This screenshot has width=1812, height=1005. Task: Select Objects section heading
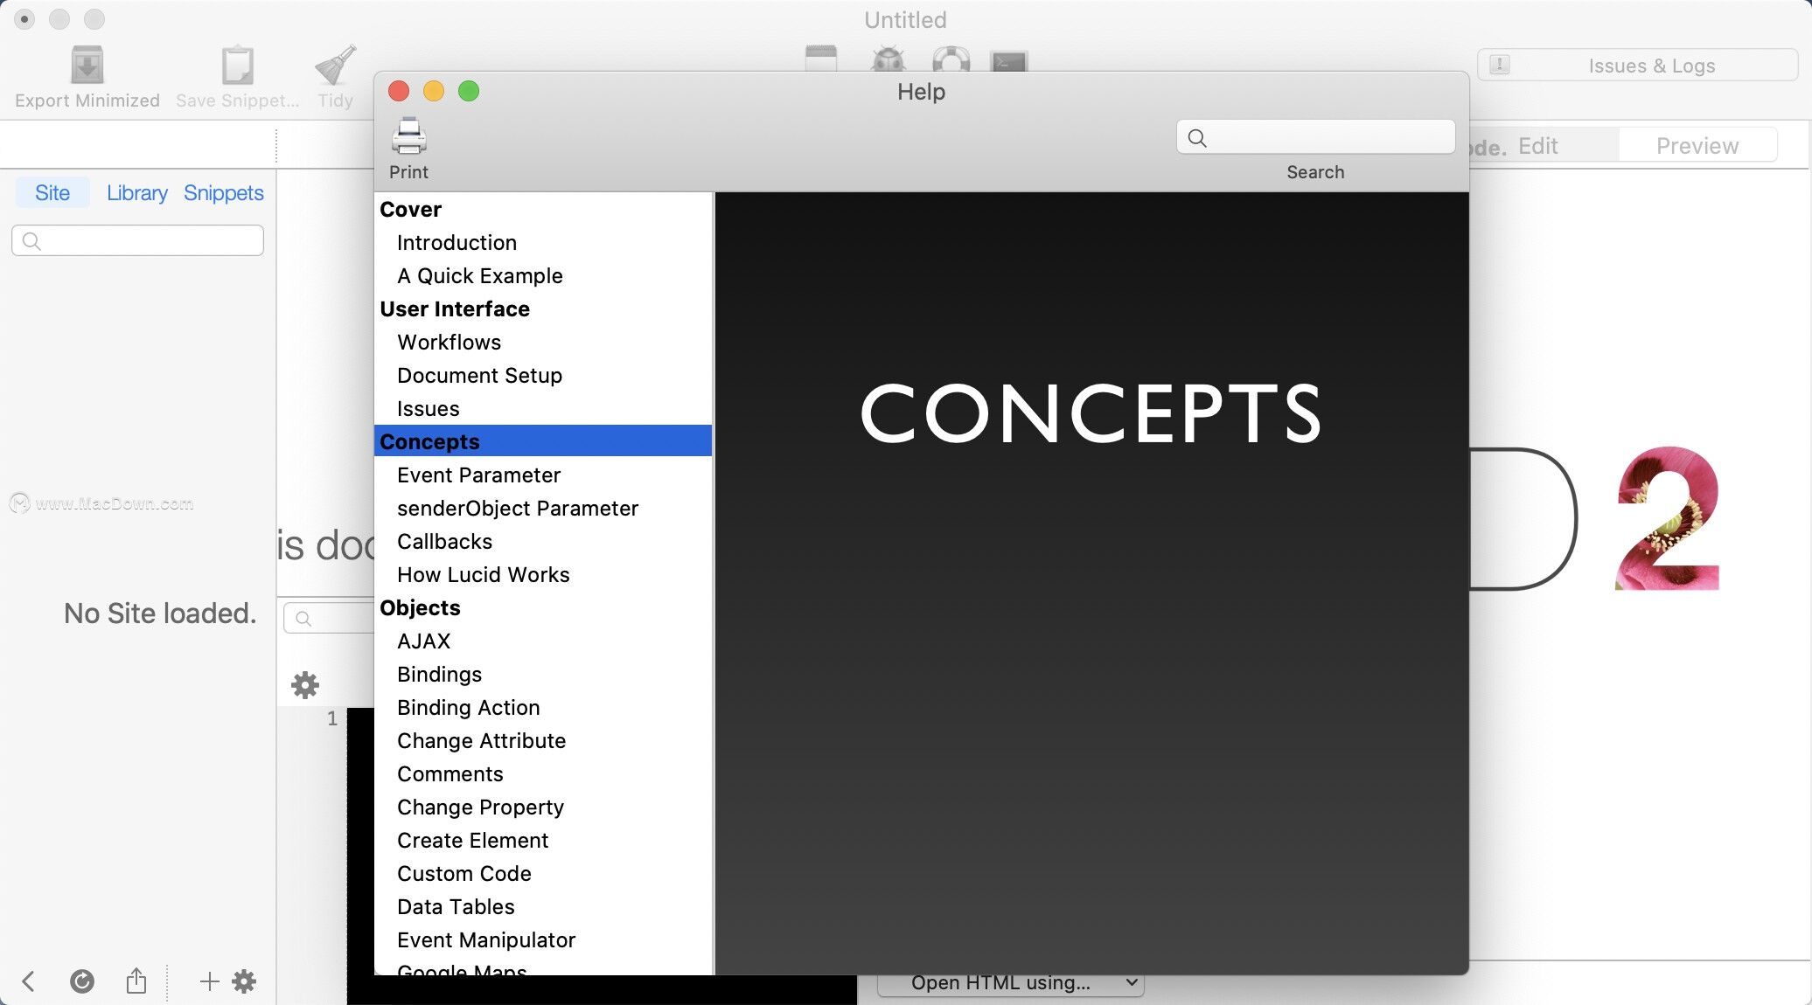[420, 607]
